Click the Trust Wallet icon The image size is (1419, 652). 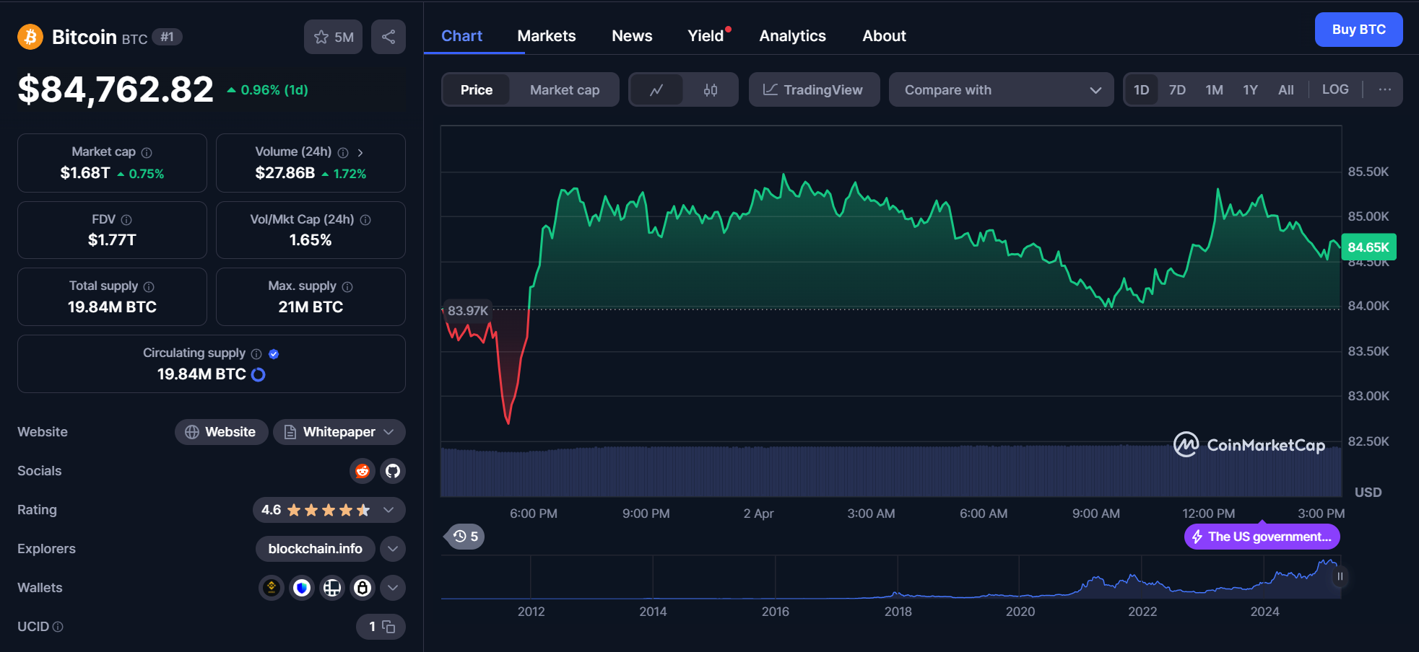pyautogui.click(x=301, y=588)
